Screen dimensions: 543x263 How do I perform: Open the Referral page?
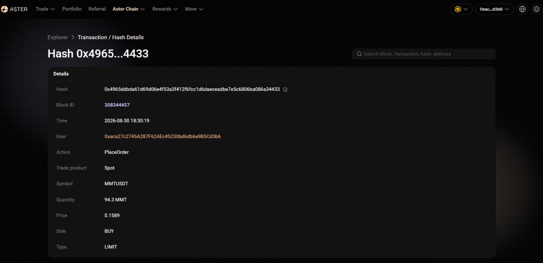97,9
